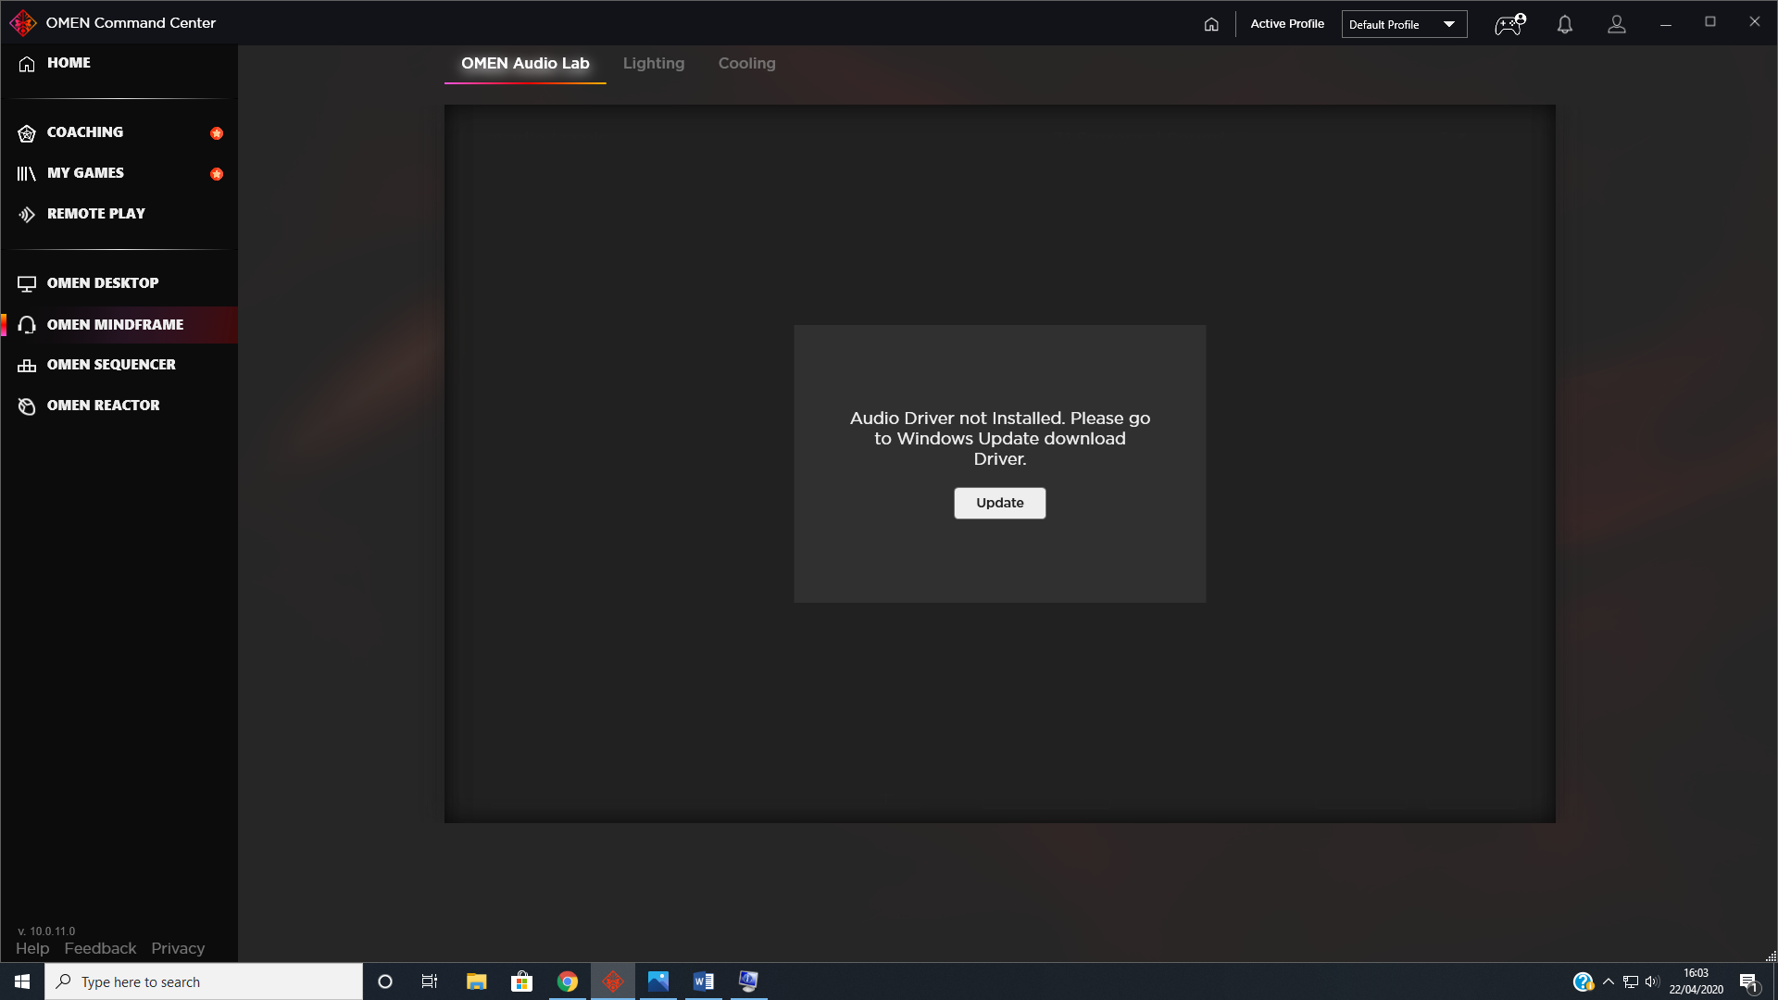This screenshot has width=1778, height=1000.
Task: Click OMEN Command Center taskbar icon
Action: click(613, 981)
